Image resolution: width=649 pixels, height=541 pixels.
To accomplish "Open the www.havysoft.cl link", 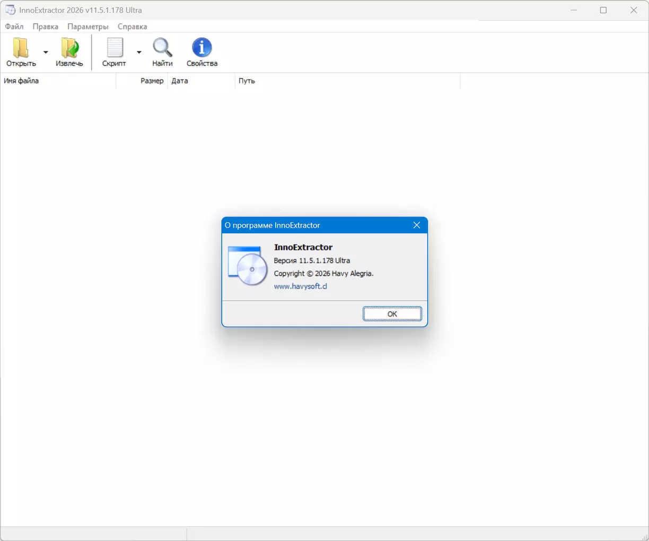I will coord(300,286).
